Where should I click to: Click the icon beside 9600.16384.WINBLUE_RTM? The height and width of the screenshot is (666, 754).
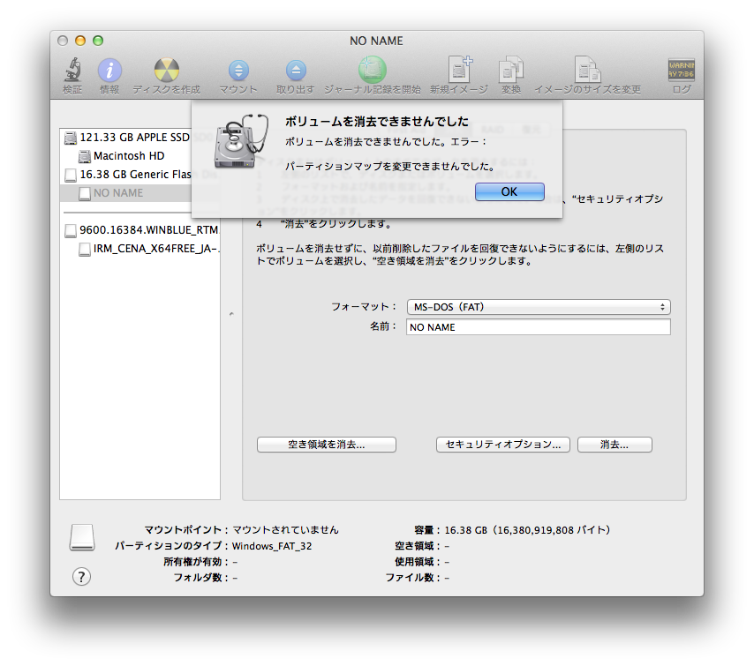pos(71,230)
